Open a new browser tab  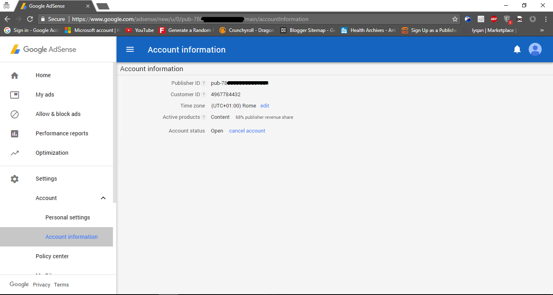pos(103,6)
